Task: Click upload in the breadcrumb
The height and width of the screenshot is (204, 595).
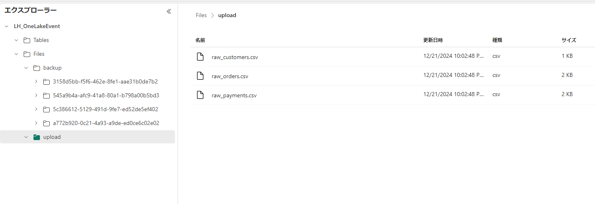Action: (x=227, y=15)
